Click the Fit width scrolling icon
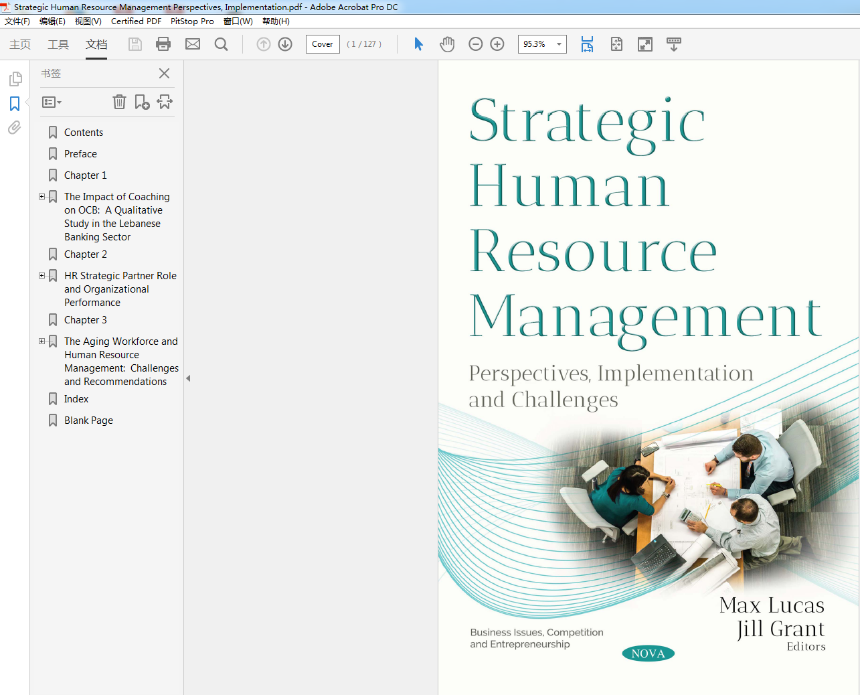The width and height of the screenshot is (860, 695). click(x=587, y=44)
